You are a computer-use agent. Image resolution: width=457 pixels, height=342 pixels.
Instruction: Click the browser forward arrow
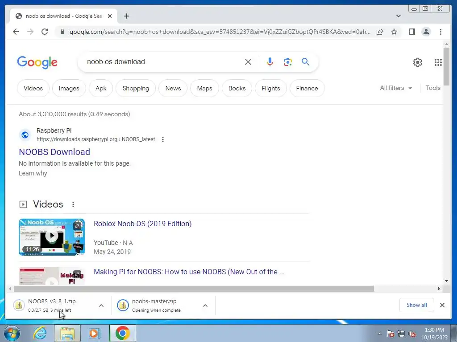[30, 32]
